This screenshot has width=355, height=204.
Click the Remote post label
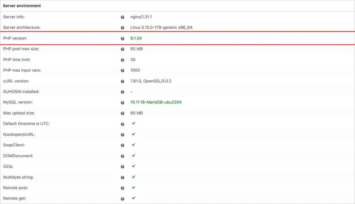coord(16,188)
